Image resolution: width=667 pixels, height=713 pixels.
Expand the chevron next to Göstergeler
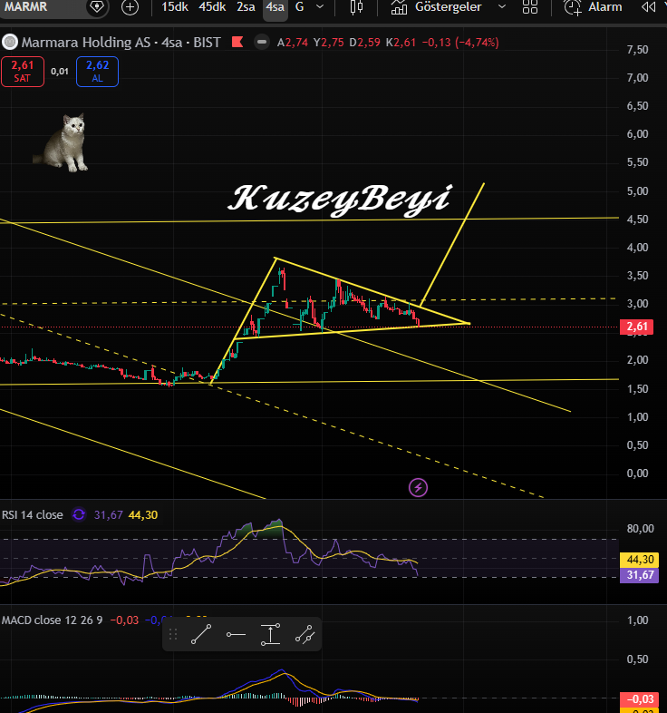502,7
